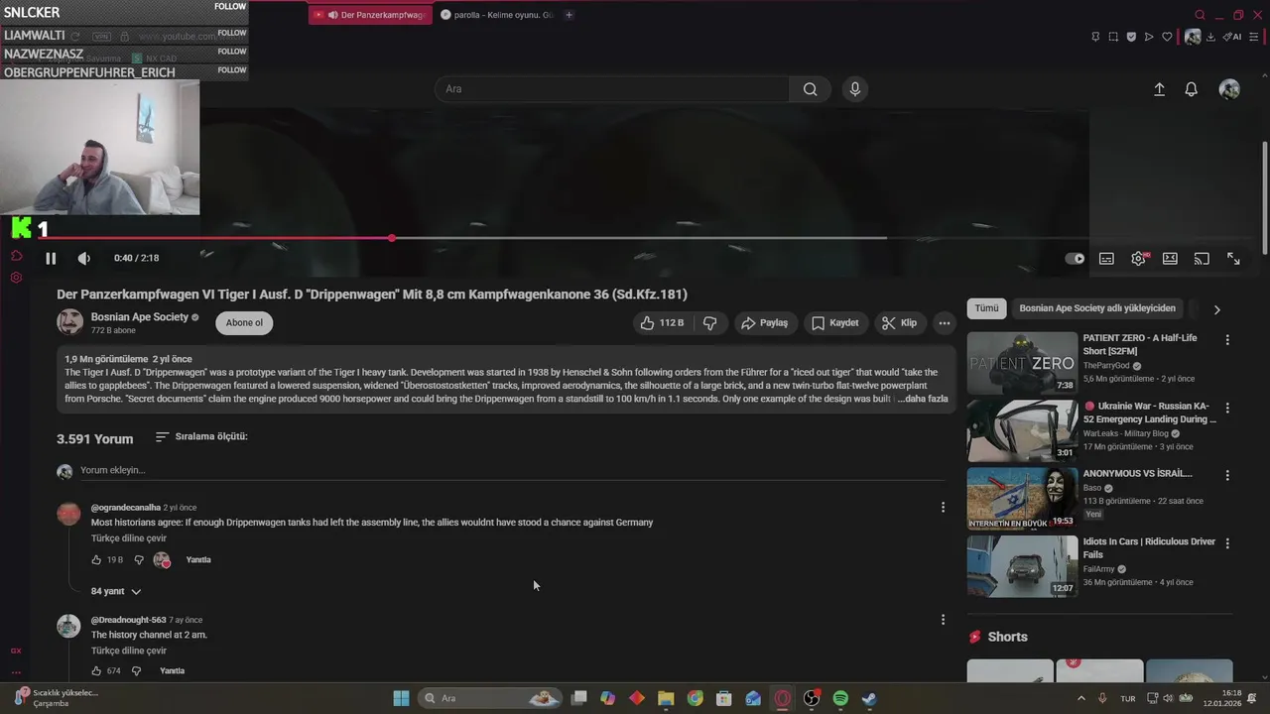Like the video with 112 B

pos(661,323)
